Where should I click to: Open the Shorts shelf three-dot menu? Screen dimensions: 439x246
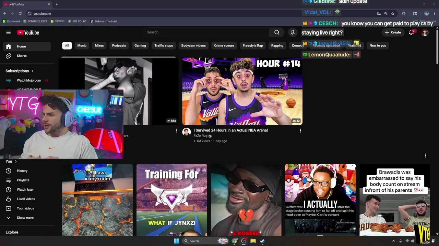425,155
